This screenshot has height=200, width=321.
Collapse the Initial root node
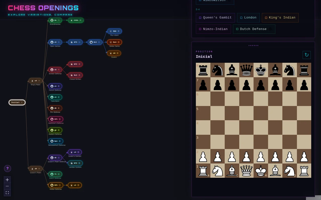tap(22, 102)
